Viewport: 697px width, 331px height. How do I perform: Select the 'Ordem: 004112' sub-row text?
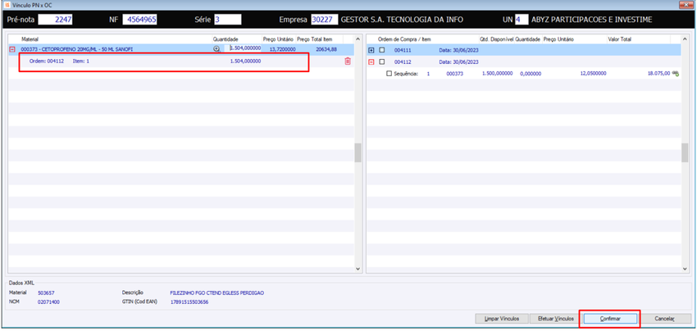click(46, 61)
